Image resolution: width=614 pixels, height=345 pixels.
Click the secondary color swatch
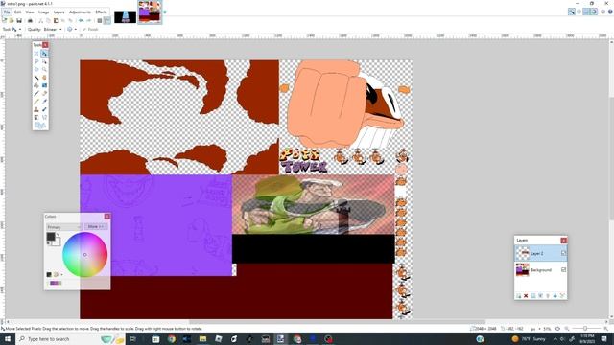point(58,242)
